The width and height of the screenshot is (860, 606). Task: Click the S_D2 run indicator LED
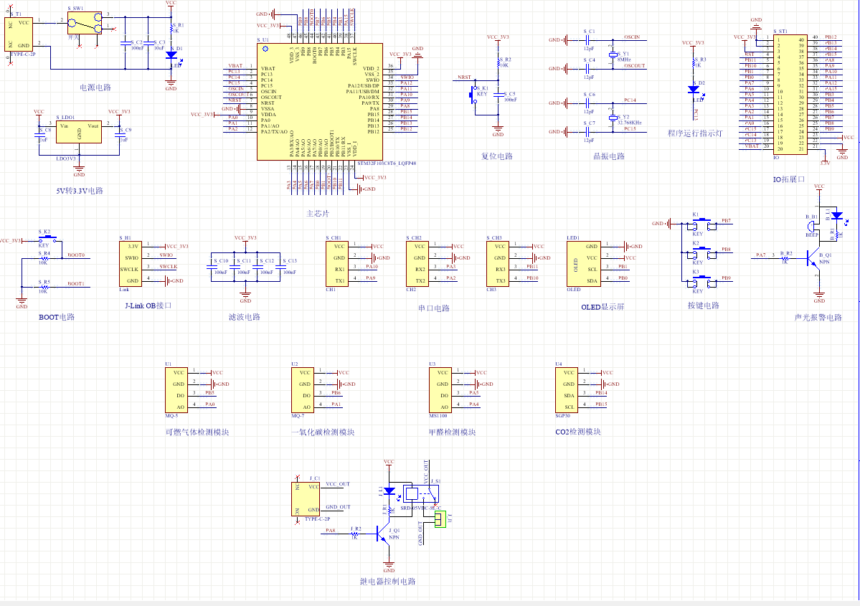694,90
